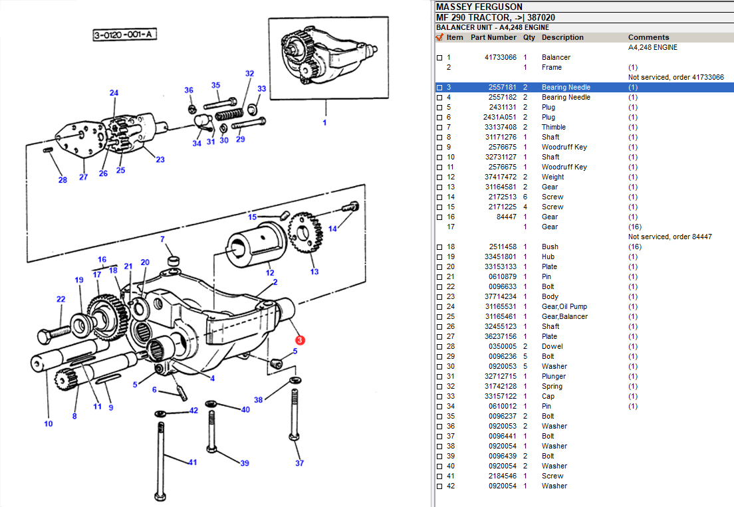Click the Qty column header
Screen dimensions: 734x507
tap(529, 38)
